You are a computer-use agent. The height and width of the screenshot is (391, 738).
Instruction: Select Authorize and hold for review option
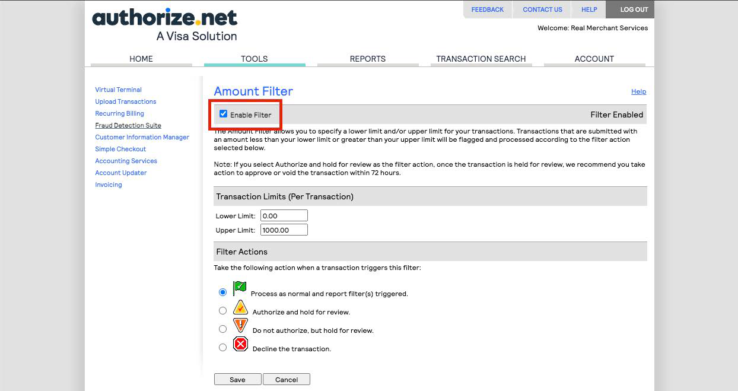(x=222, y=310)
